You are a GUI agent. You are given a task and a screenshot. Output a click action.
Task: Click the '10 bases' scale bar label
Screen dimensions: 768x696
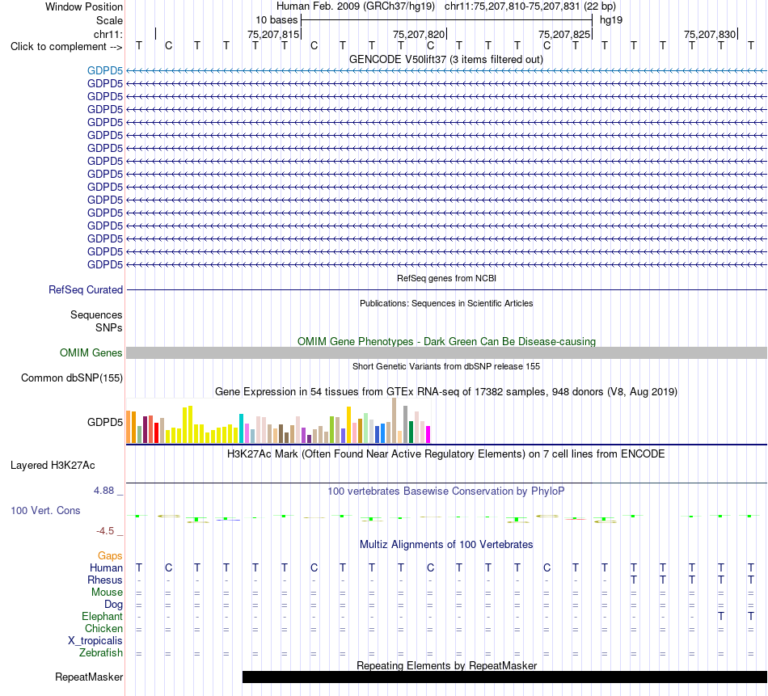tap(276, 20)
